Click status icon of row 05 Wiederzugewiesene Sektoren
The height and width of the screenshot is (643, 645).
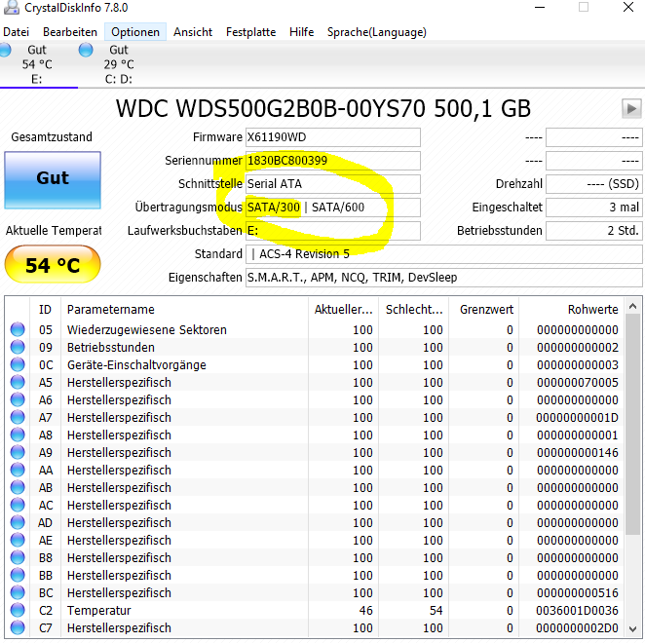(18, 330)
